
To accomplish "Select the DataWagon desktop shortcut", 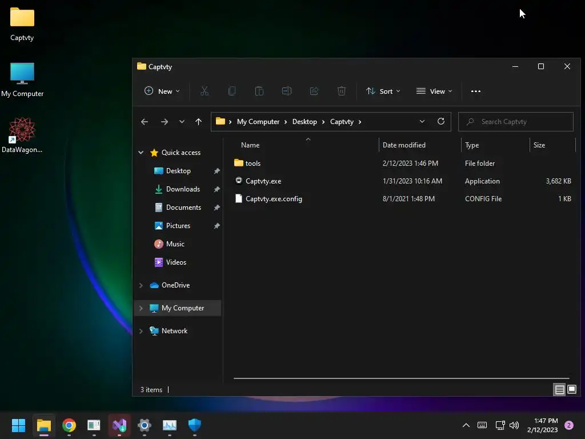I will (22, 135).
